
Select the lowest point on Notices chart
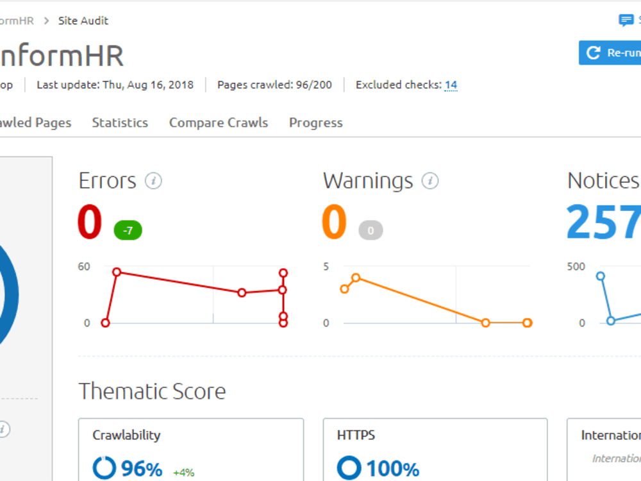[x=611, y=321]
